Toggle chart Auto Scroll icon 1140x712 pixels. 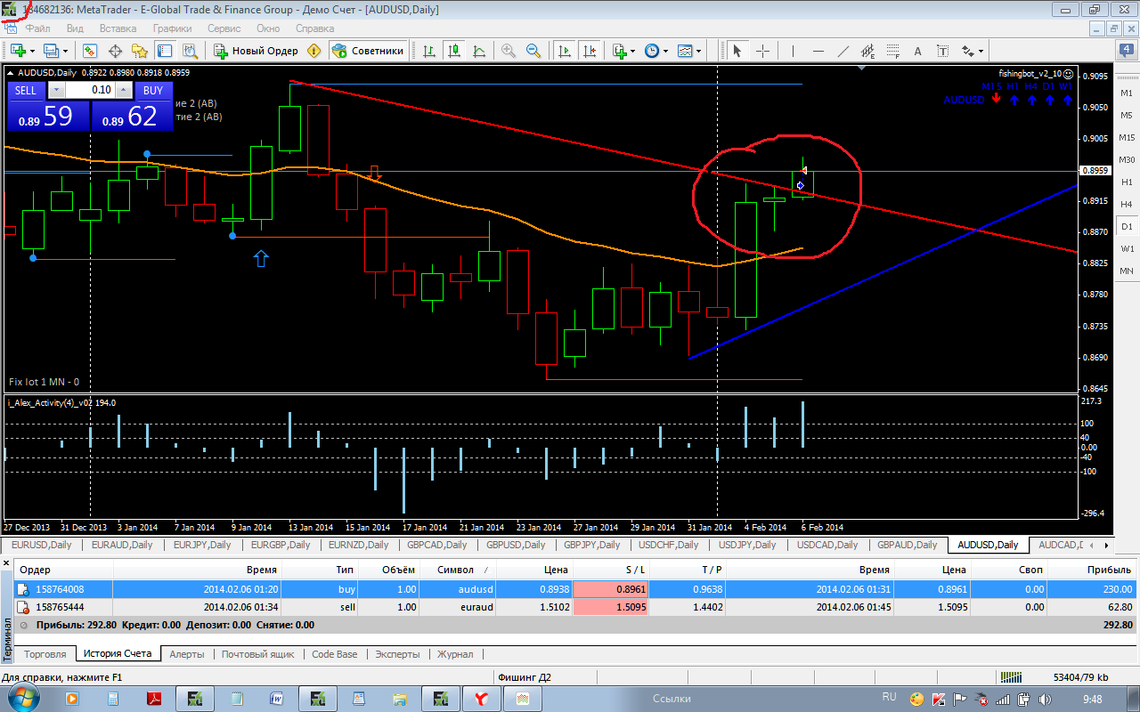coord(563,51)
